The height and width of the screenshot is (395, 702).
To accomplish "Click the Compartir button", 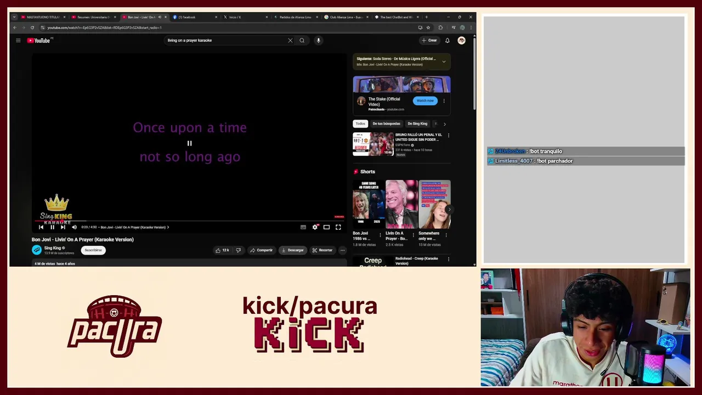I will (x=261, y=250).
